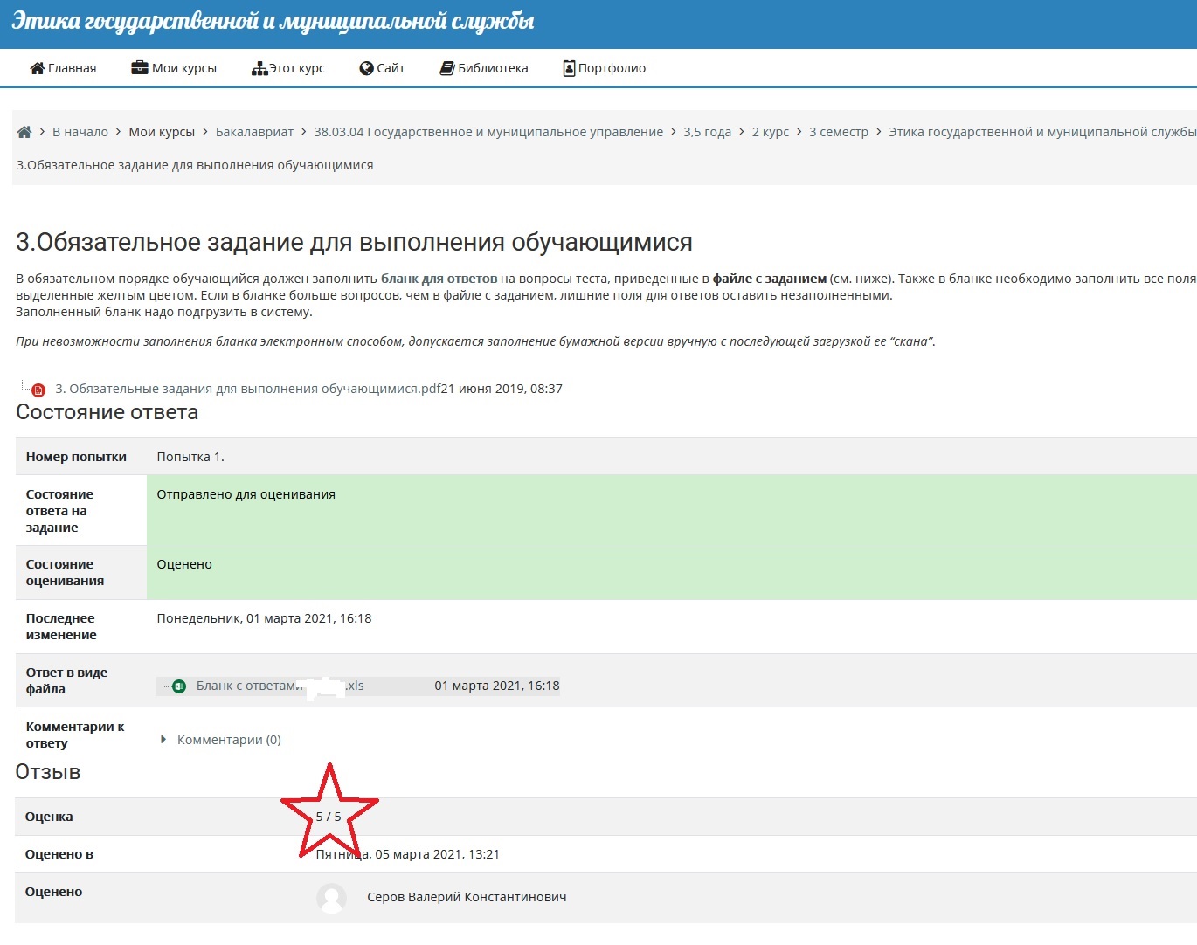
Task: Open the 2 курс breadcrumb
Action: click(x=771, y=132)
